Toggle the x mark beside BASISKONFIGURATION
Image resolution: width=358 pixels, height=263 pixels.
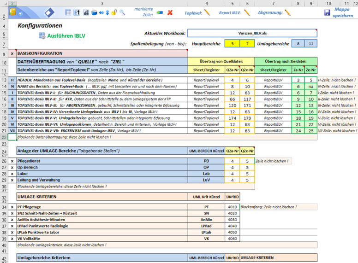click(x=12, y=53)
